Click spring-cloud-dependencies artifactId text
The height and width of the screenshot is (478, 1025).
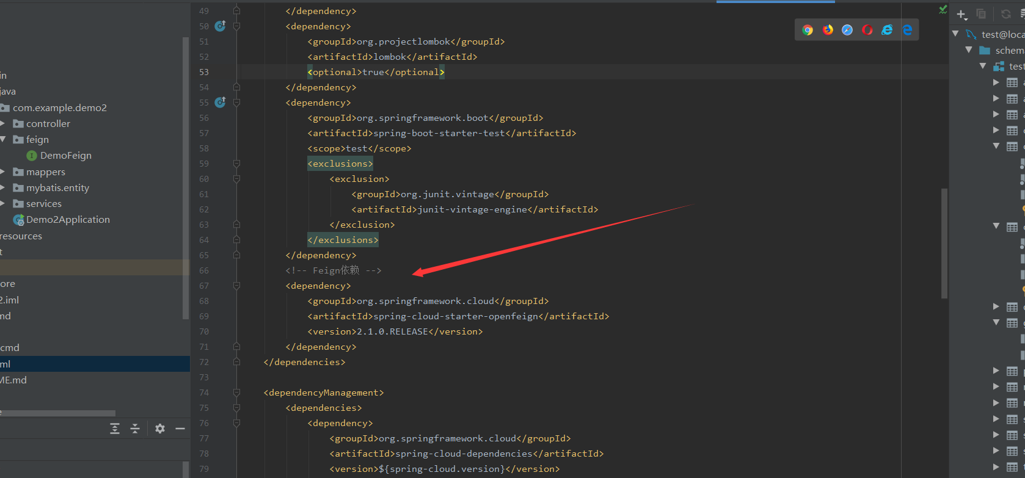click(464, 454)
